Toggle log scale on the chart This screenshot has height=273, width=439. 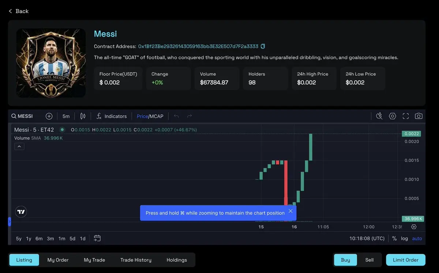[x=404, y=239]
